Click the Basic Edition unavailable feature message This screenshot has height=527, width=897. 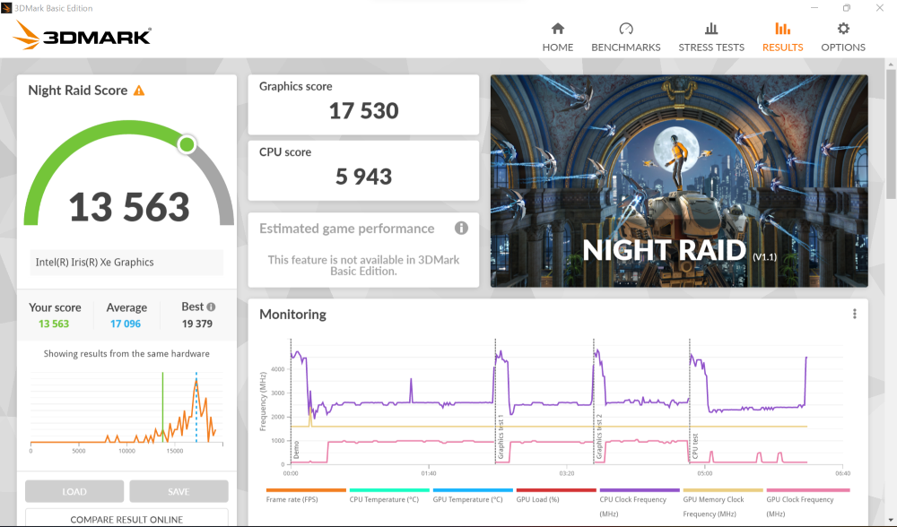(x=363, y=265)
